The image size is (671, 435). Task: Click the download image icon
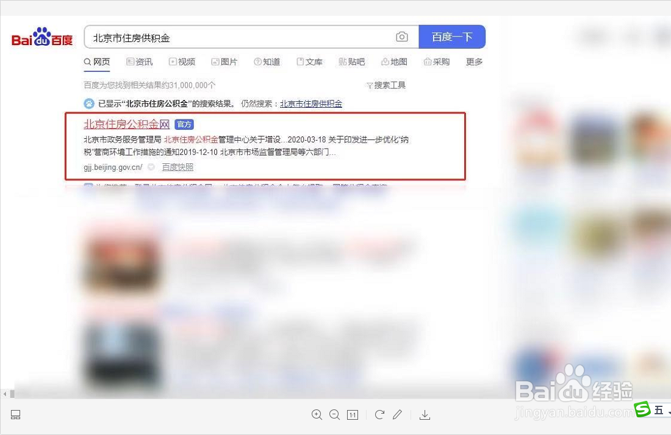[425, 414]
